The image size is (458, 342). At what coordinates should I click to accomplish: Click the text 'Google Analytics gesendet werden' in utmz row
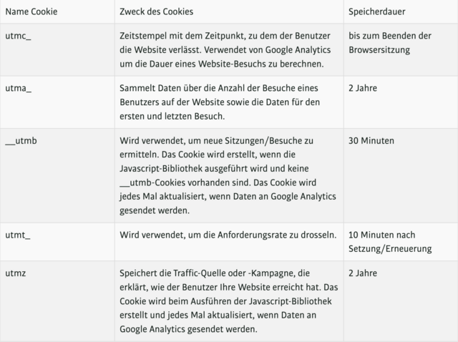(188, 329)
